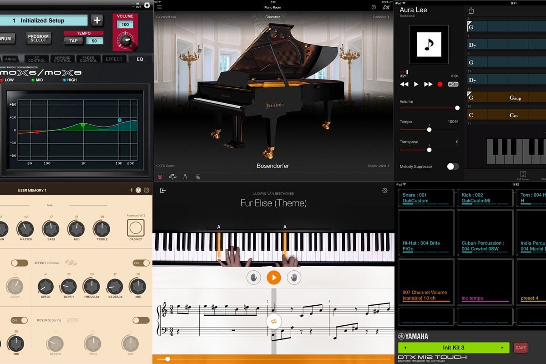Viewport: 546px width, 364px height.
Task: Turn off the Chorus EFFECT switch
Action: 141,263
